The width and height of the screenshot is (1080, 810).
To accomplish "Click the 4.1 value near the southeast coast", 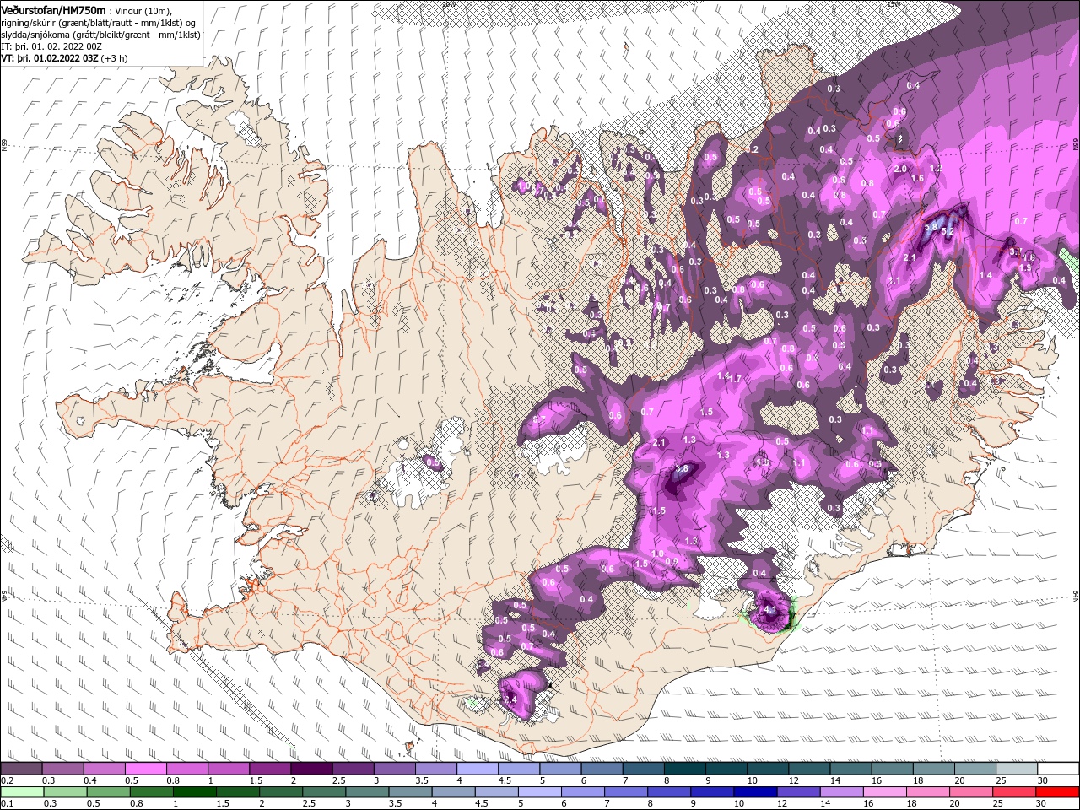I will [x=769, y=608].
